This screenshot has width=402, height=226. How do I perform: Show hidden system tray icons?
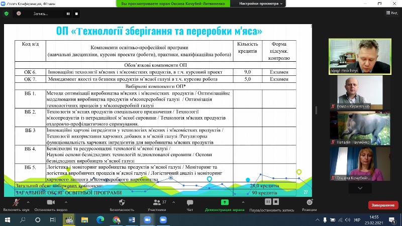pyautogui.click(x=318, y=220)
